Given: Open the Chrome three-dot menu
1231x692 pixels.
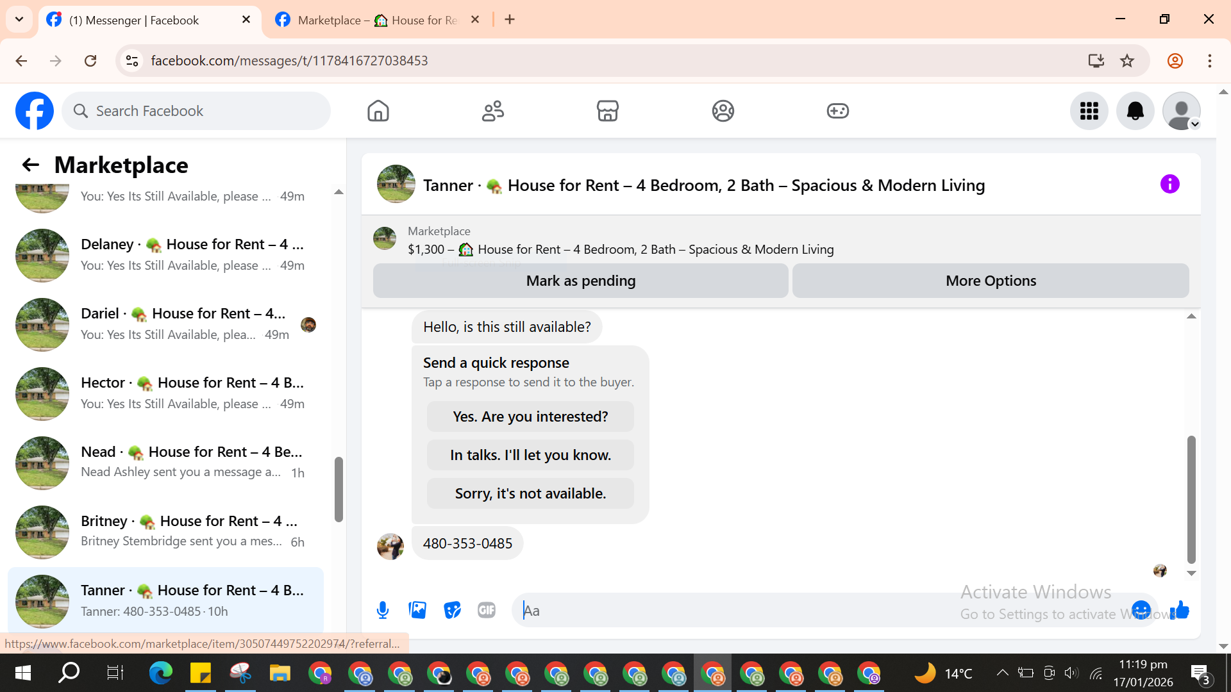Looking at the screenshot, I should point(1209,61).
